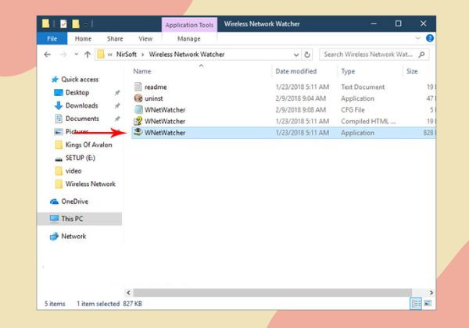Viewport: 469px width, 328px height.
Task: Expand the ribbon with the chevron
Action: pyautogui.click(x=418, y=38)
